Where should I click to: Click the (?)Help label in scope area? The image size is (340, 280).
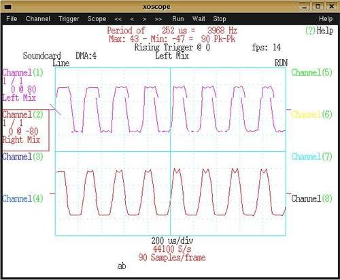tap(320, 31)
